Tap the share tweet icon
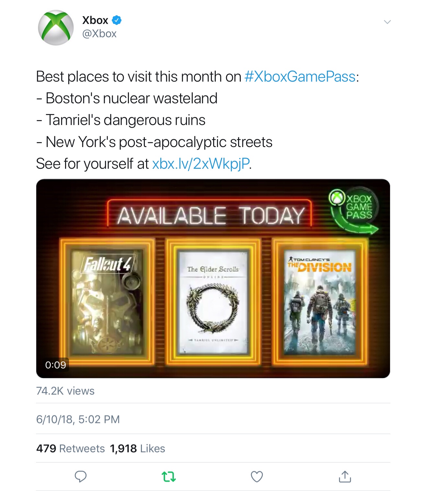This screenshot has height=491, width=425. click(345, 476)
